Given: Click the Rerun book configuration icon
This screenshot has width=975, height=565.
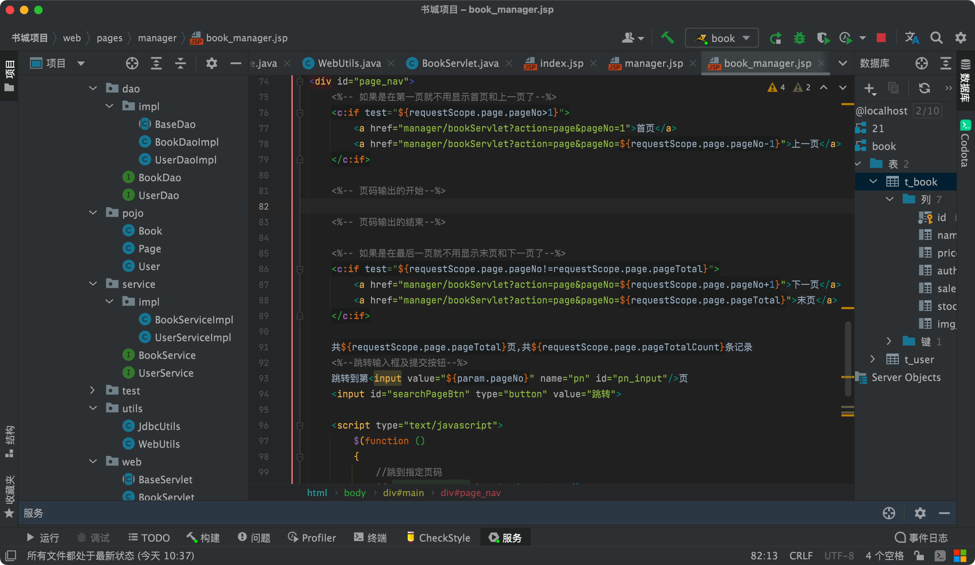Looking at the screenshot, I should 775,38.
